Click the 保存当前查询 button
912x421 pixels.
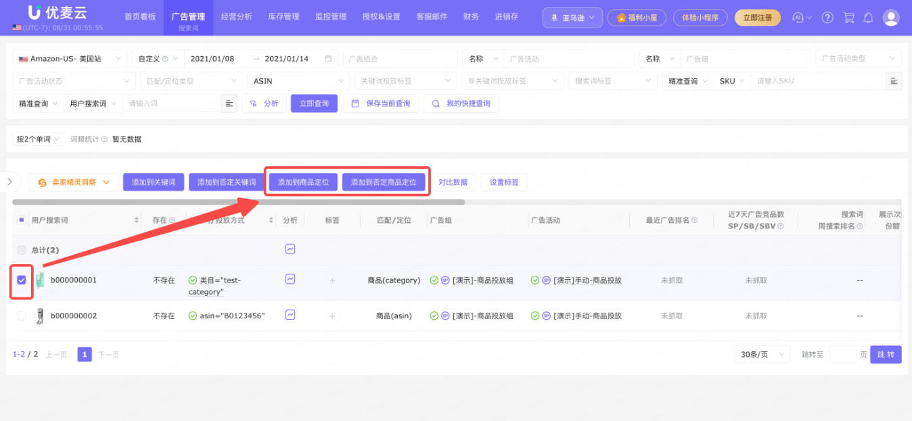(x=381, y=103)
